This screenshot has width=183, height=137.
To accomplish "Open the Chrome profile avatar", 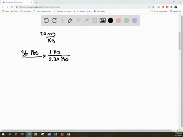I will click(176, 7).
